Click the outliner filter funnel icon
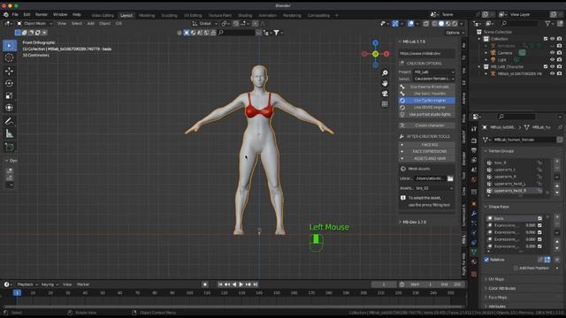This screenshot has height=318, width=566. tap(547, 24)
